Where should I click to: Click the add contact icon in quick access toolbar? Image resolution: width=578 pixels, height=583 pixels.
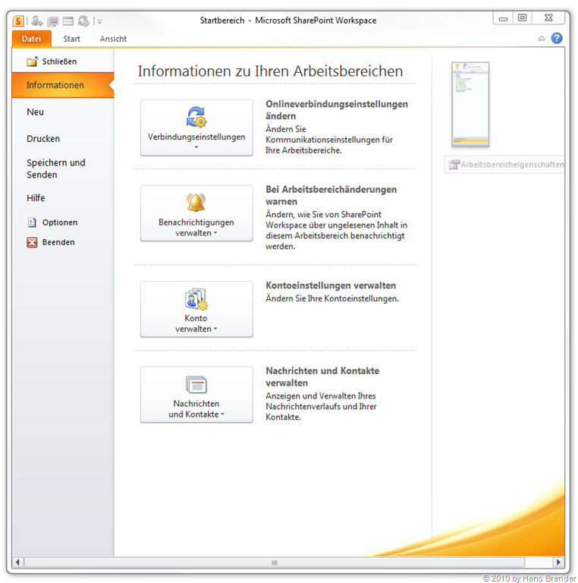(x=36, y=21)
